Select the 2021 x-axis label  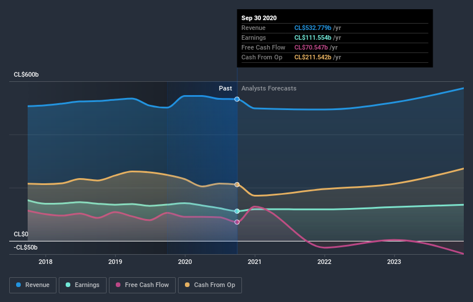click(255, 262)
